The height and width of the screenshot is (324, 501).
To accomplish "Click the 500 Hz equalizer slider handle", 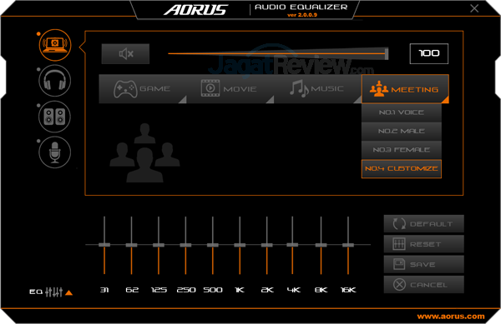I will point(213,245).
